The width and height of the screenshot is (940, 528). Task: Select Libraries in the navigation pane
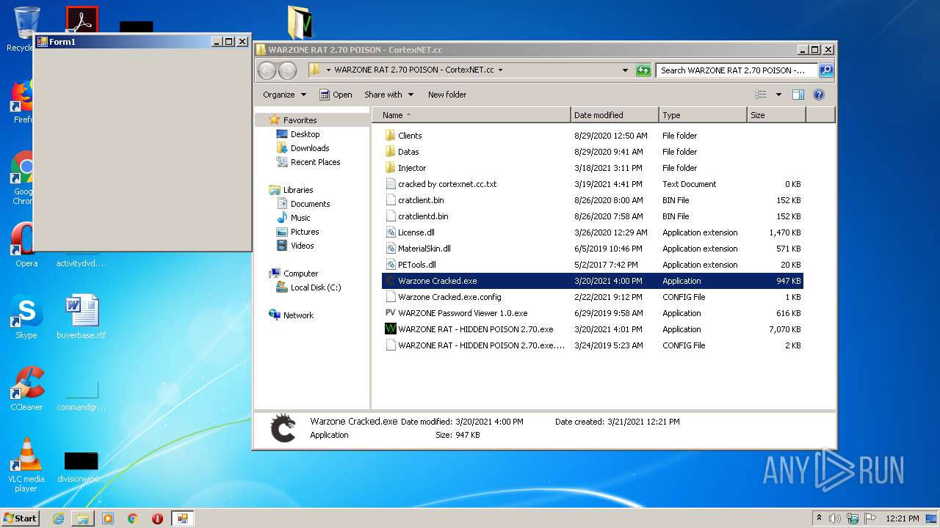[297, 190]
